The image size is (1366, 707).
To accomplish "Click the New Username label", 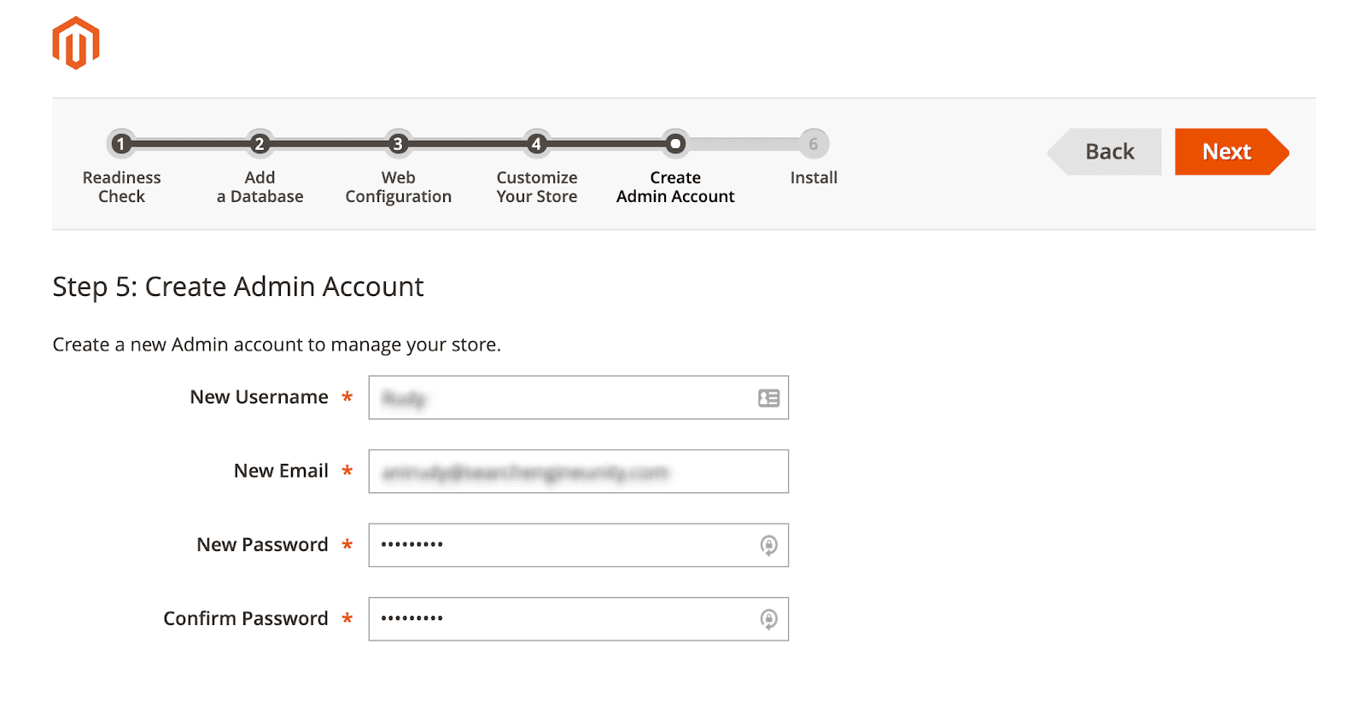I will point(259,397).
